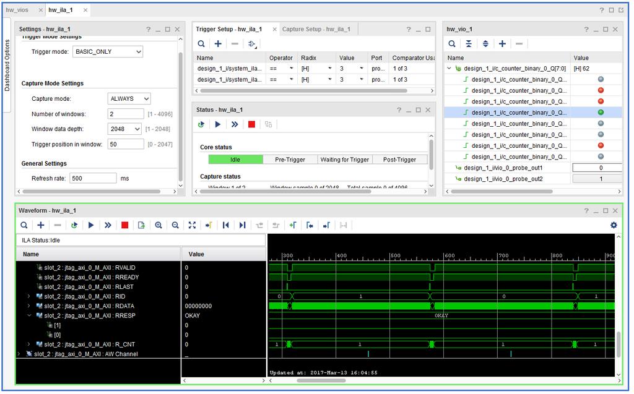Open trigger condition logic gate icon

pos(253,44)
